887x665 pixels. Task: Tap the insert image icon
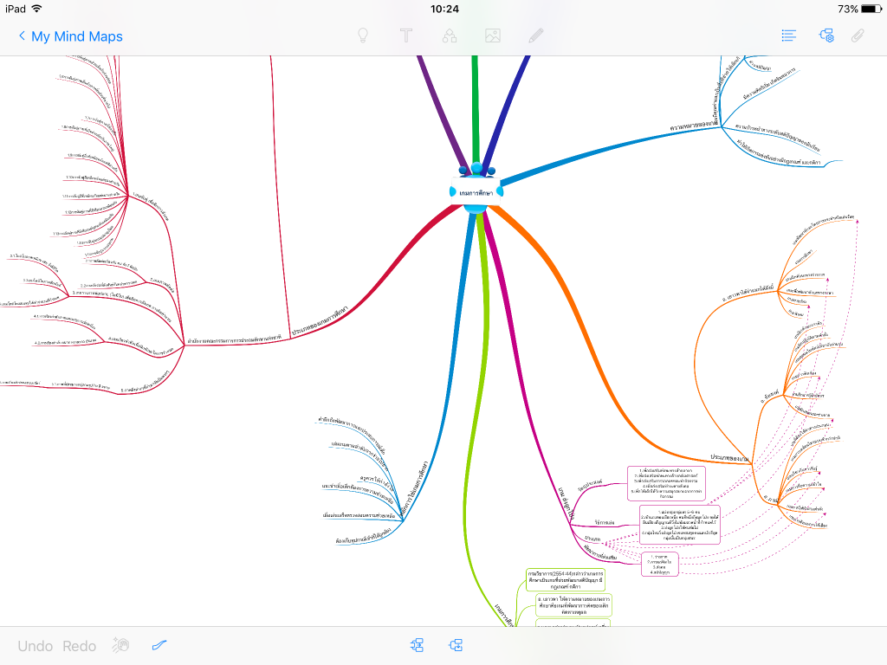(x=493, y=36)
